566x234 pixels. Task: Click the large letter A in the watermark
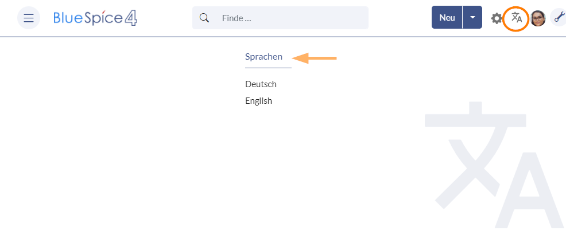(x=529, y=190)
